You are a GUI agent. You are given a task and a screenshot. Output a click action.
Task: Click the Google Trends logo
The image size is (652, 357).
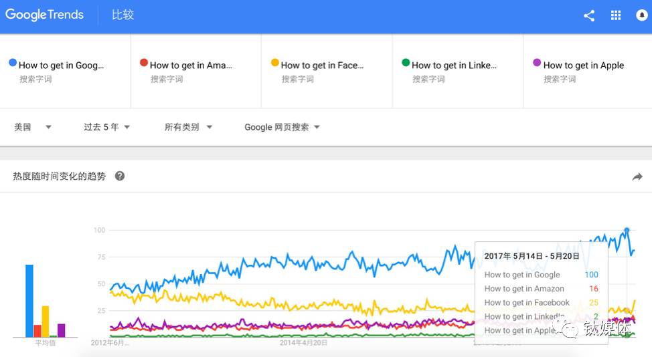pyautogui.click(x=44, y=15)
